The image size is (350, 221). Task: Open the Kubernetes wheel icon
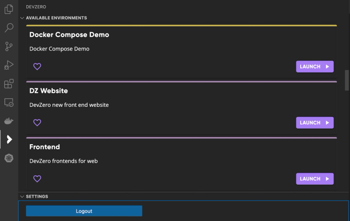(9, 158)
